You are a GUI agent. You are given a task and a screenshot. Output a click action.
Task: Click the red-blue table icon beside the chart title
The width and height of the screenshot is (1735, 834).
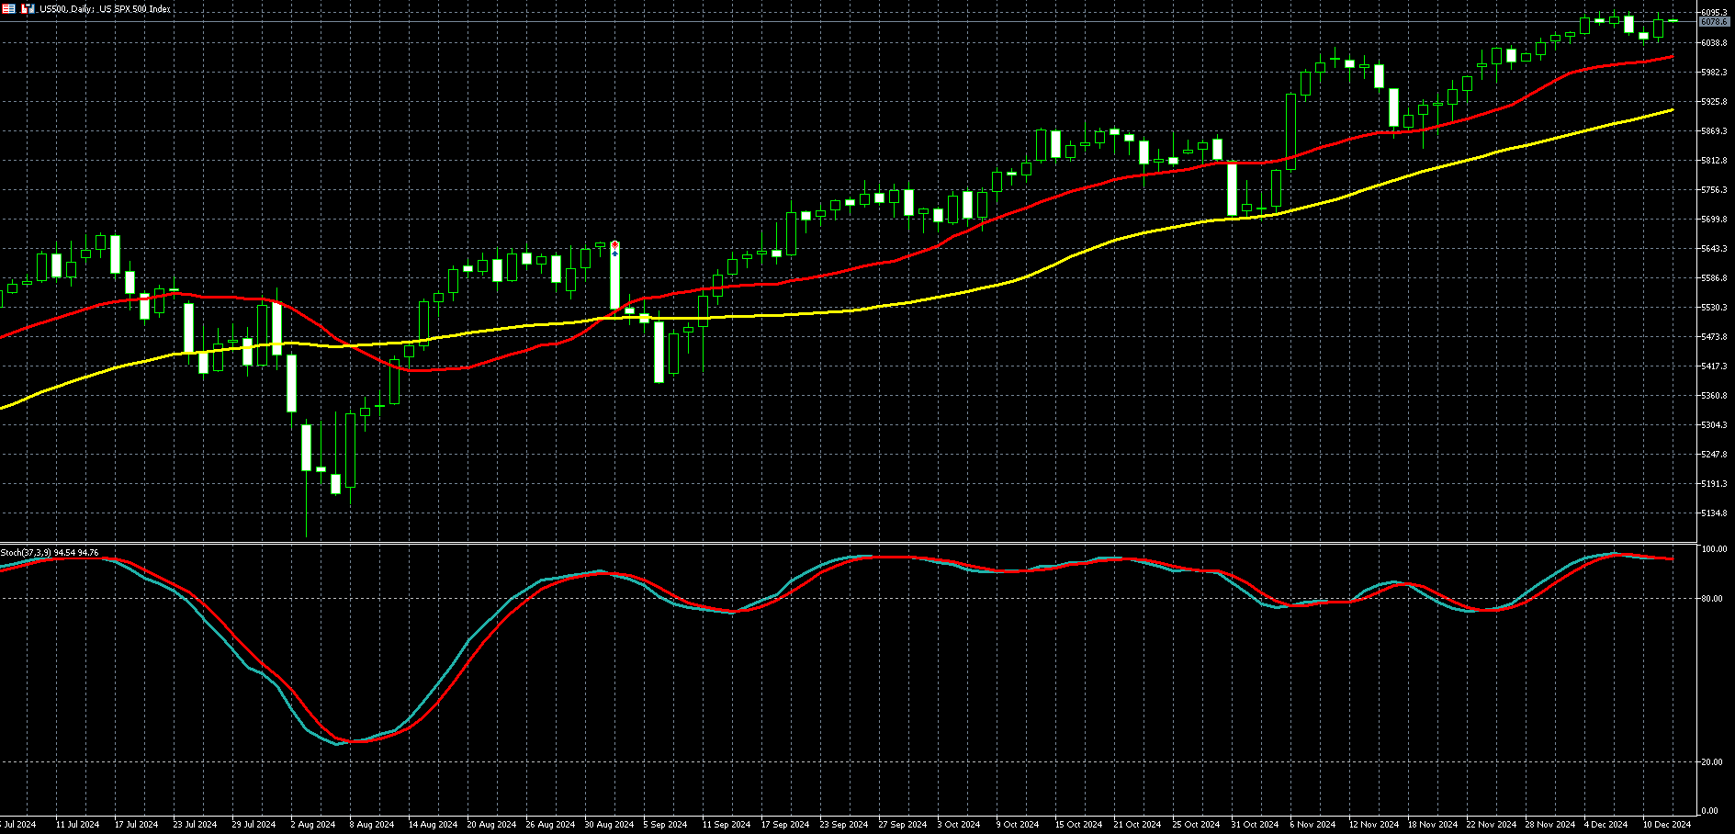pos(8,8)
